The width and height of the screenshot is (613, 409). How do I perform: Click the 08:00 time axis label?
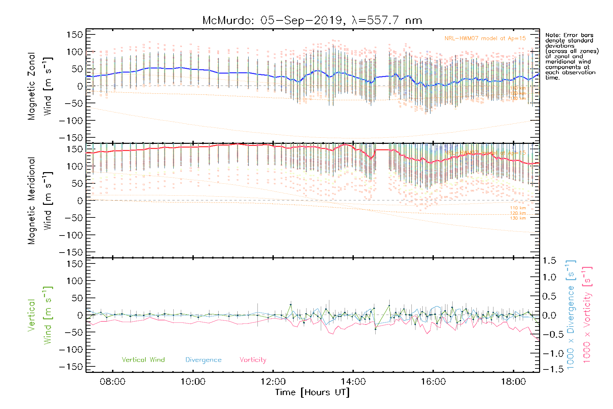pyautogui.click(x=112, y=382)
